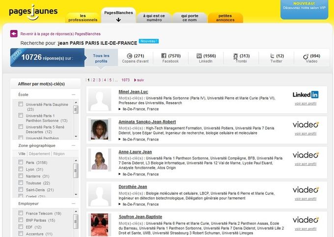Switch zone filter to Région
Viewport: 334px width, 237px height.
coord(59,154)
